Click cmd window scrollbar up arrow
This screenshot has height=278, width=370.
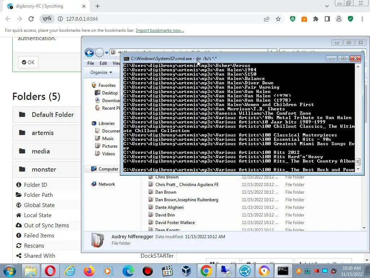[358, 67]
